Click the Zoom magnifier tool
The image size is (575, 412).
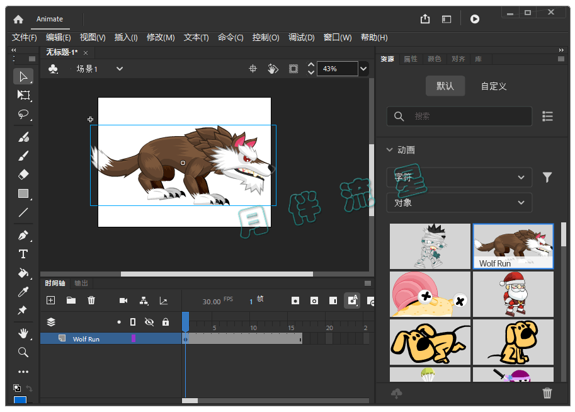click(x=23, y=352)
